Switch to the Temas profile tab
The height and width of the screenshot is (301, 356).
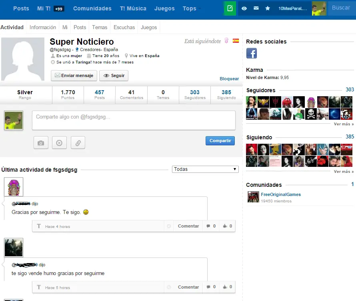(x=100, y=27)
